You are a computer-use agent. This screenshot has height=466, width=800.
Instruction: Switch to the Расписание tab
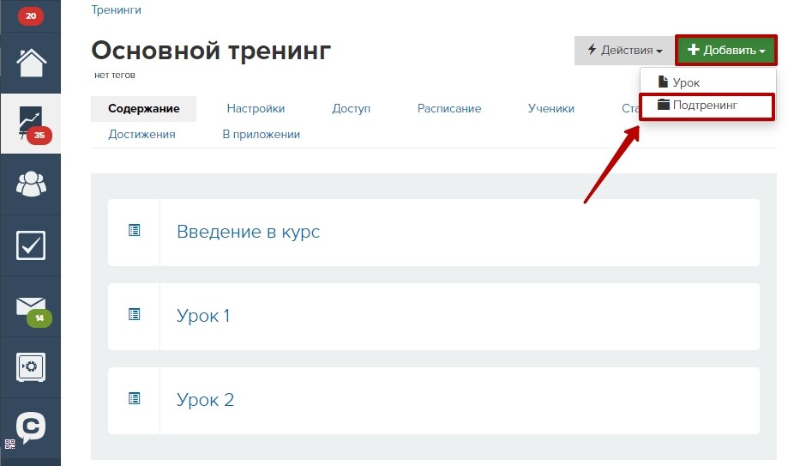point(449,109)
